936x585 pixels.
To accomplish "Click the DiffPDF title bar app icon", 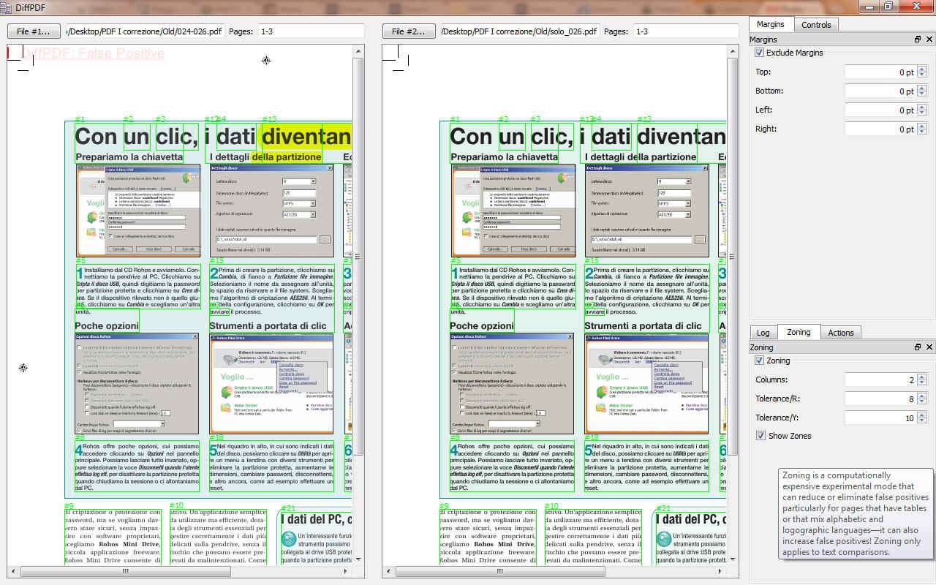I will pos(7,7).
